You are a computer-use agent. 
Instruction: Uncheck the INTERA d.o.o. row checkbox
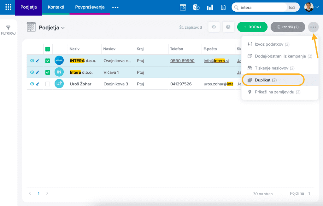48,61
